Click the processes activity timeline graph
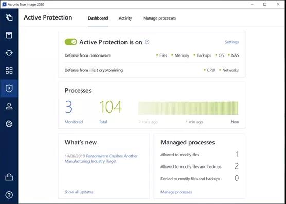The image size is (286, 204). 188,108
